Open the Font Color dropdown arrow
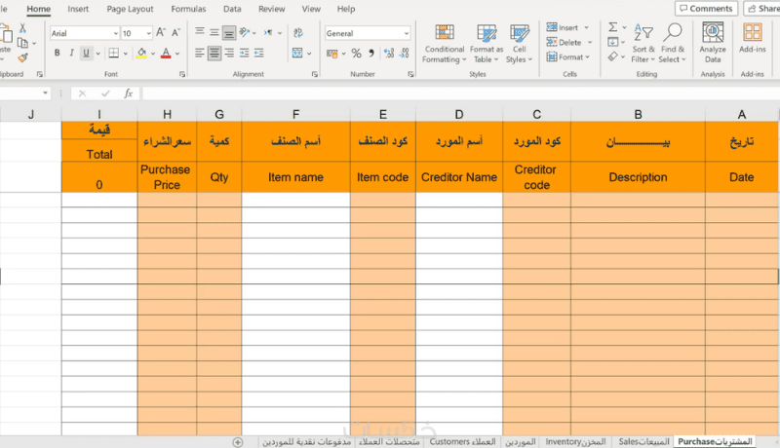The image size is (780, 448). coord(177,54)
